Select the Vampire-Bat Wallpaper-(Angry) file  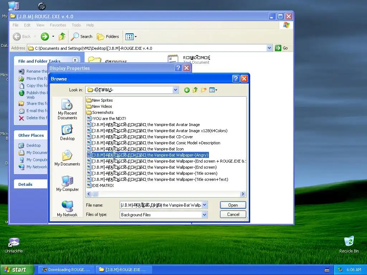(147, 155)
